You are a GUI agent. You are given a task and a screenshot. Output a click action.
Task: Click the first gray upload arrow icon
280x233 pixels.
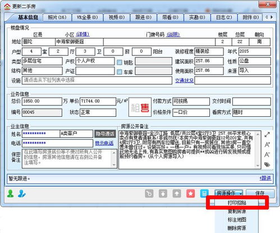(163, 194)
